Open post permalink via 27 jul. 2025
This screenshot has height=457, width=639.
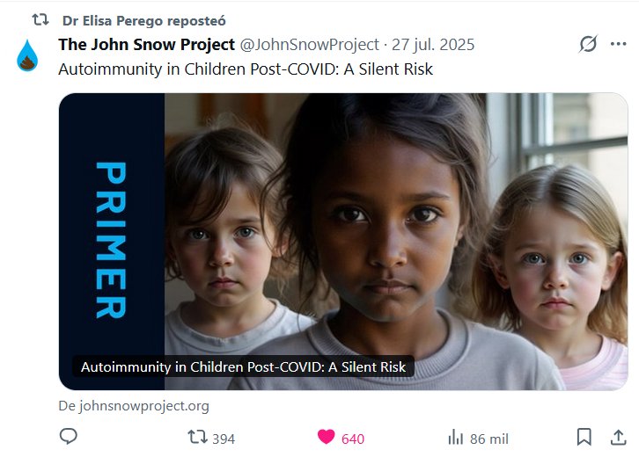[433, 44]
